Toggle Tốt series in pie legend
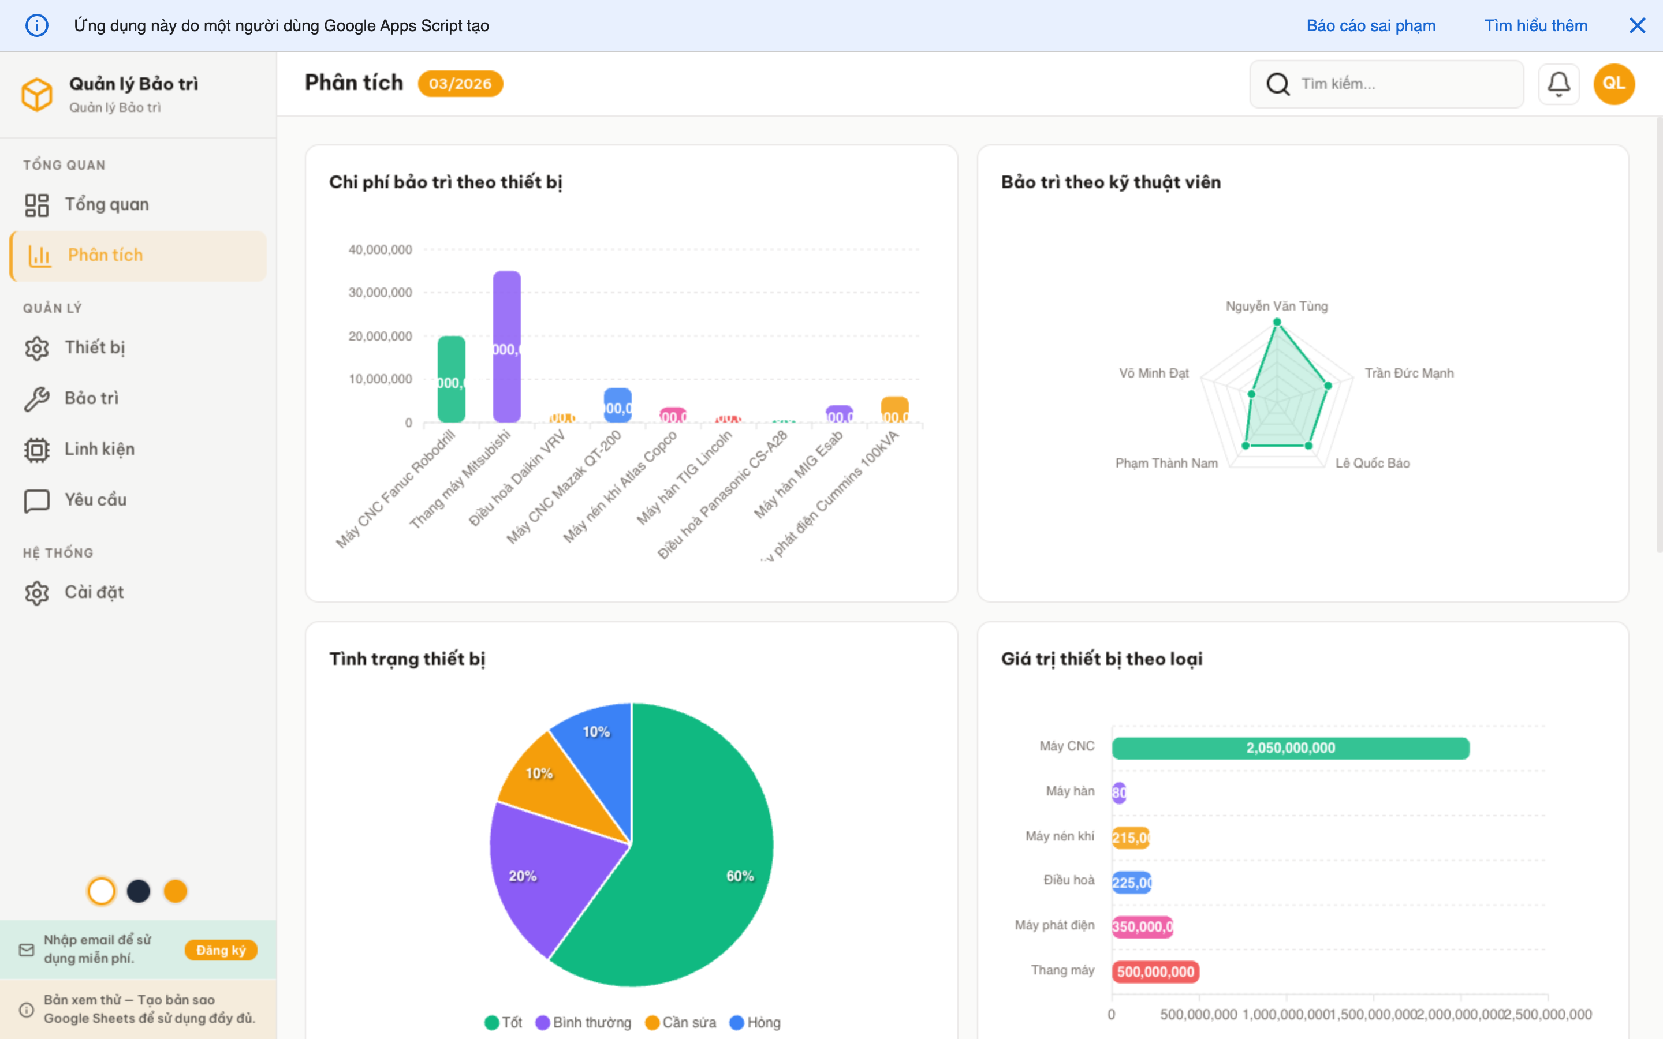The height and width of the screenshot is (1039, 1663). click(x=503, y=1022)
